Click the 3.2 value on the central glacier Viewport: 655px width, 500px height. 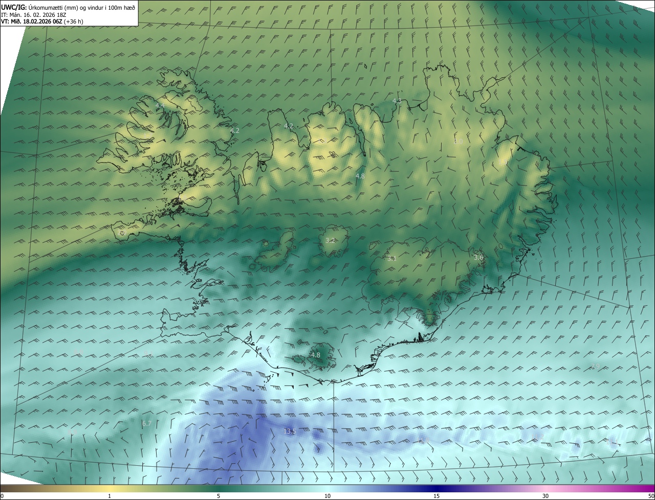click(x=330, y=240)
